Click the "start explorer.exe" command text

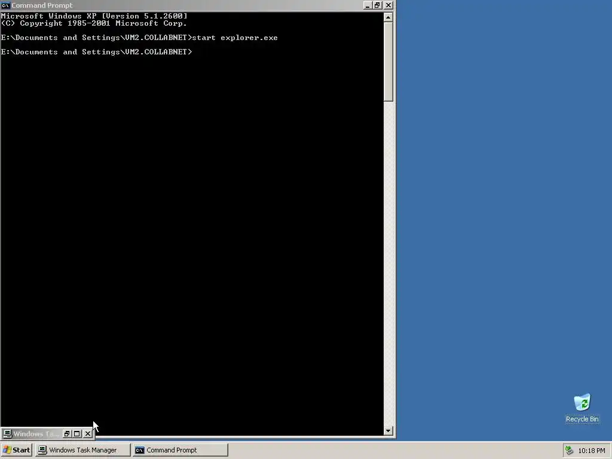tap(234, 38)
